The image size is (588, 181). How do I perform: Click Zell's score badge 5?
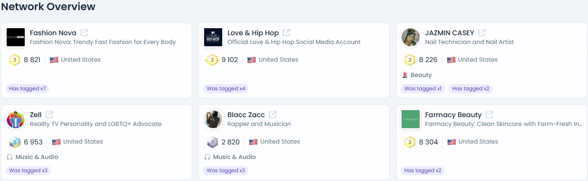coord(15,142)
